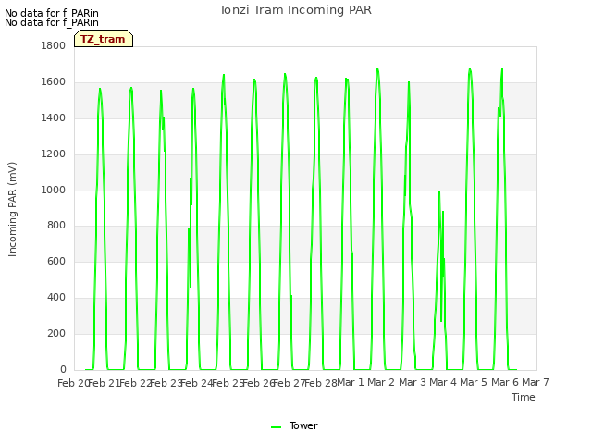
Task: Click the Feb 24 x-axis date label
Action: [196, 383]
